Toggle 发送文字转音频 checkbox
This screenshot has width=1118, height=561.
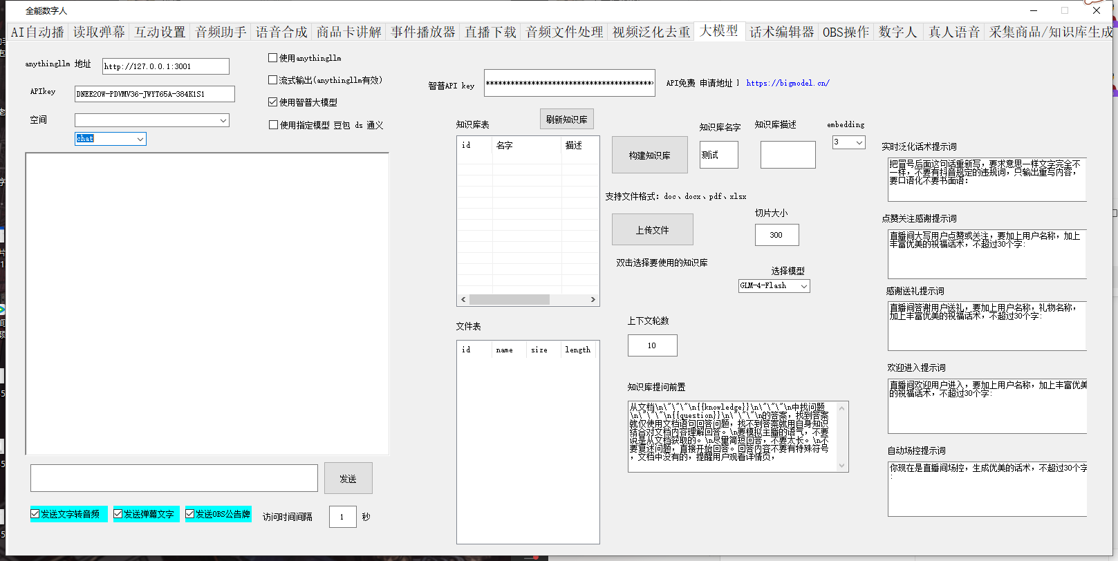point(35,514)
